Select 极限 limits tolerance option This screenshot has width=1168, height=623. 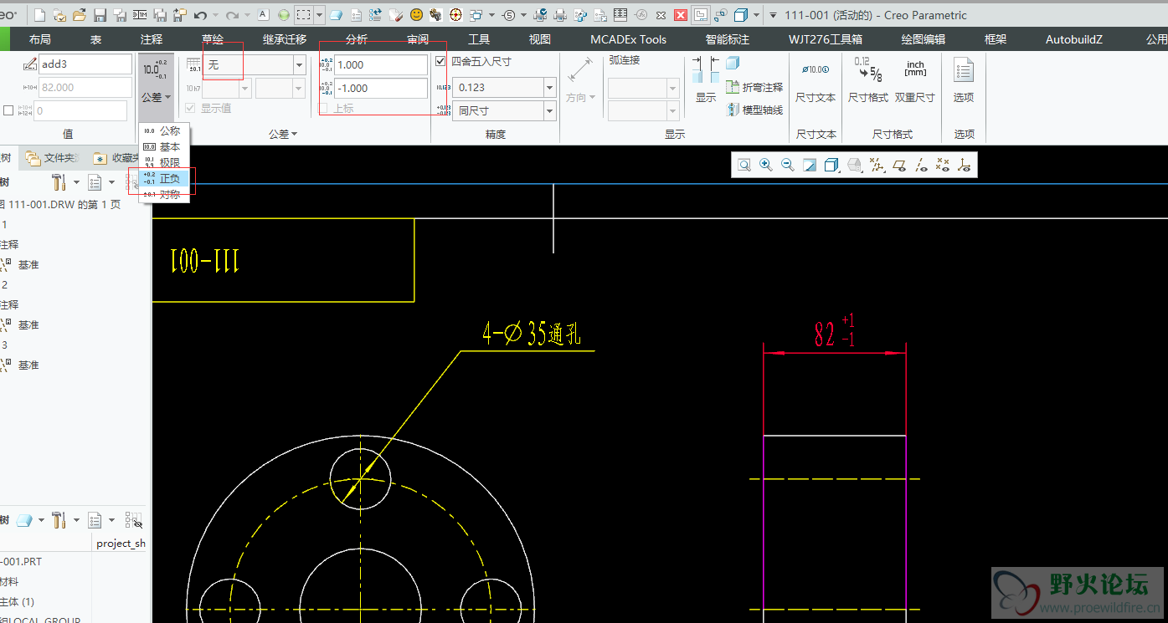coord(164,163)
